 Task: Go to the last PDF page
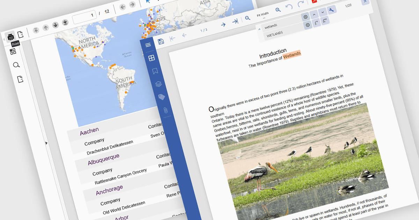[235, 22]
